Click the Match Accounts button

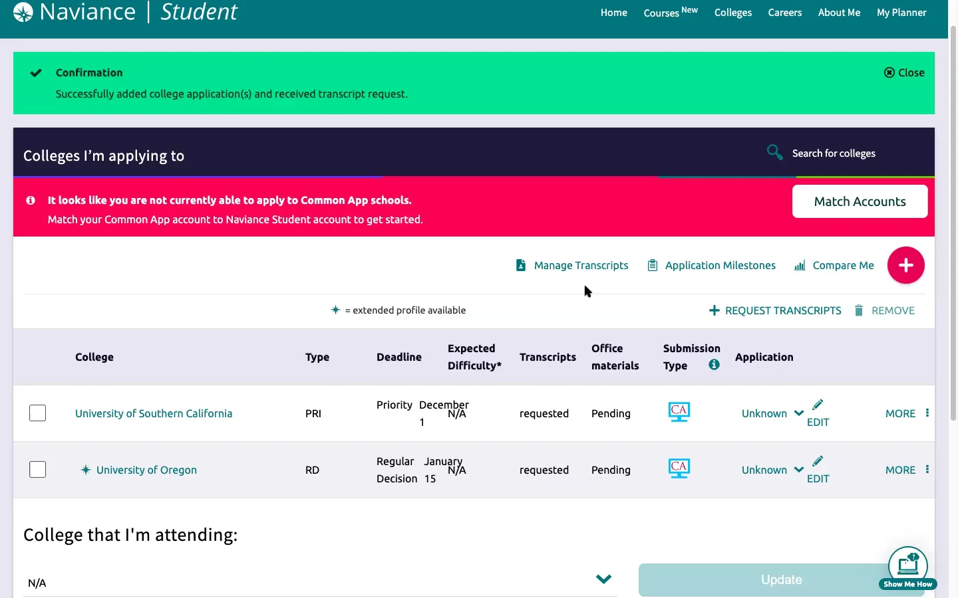tap(860, 201)
